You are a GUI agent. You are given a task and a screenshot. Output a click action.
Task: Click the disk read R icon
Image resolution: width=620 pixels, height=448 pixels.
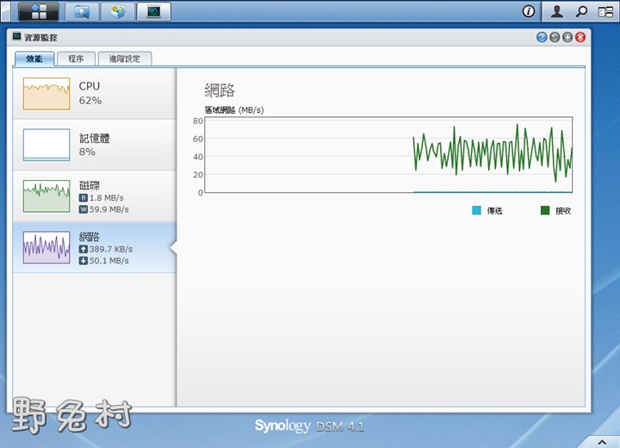(83, 198)
